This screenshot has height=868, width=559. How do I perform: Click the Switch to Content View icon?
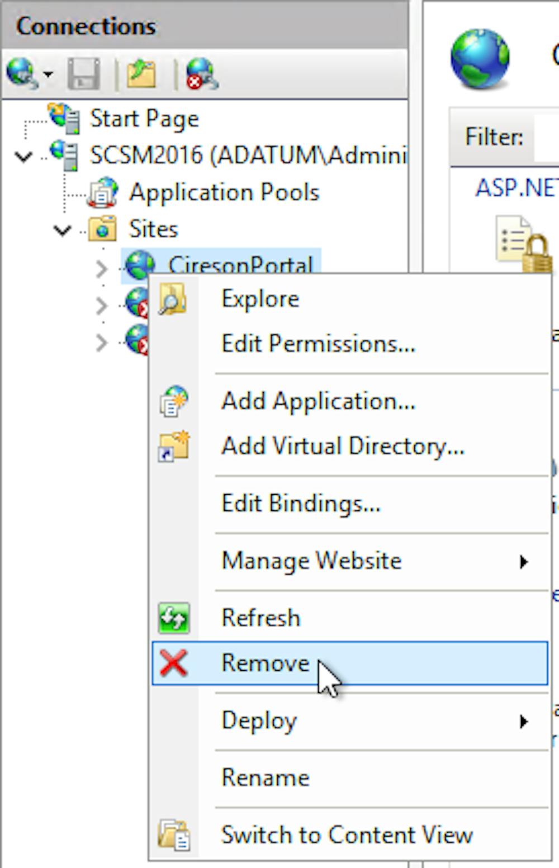pyautogui.click(x=173, y=834)
